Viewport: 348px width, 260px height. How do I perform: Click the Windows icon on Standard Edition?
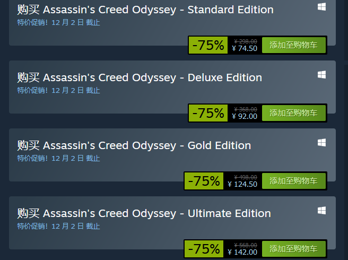[321, 7]
